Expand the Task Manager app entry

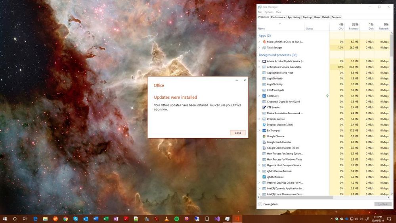point(259,48)
